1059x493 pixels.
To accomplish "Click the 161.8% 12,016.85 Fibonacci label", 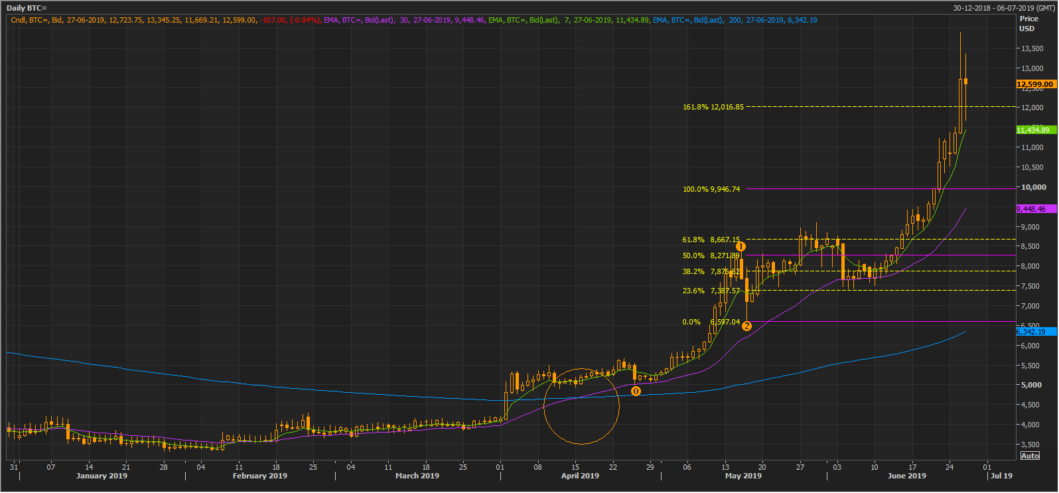I will coord(713,107).
